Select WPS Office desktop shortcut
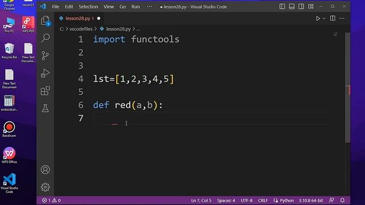This screenshot has width=365, height=205. 9,155
